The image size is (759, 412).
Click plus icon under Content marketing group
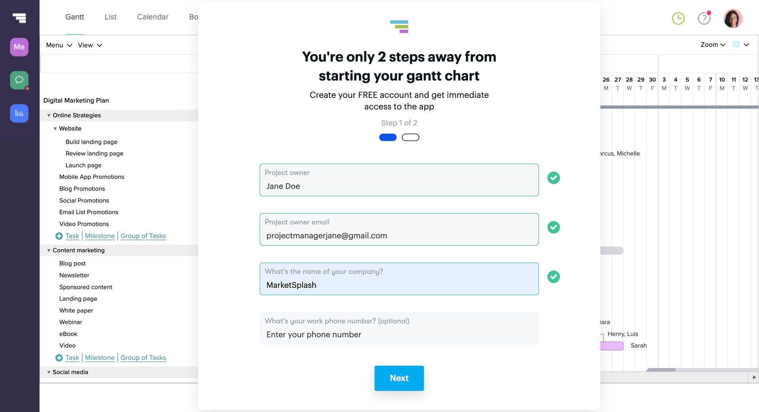tap(59, 358)
